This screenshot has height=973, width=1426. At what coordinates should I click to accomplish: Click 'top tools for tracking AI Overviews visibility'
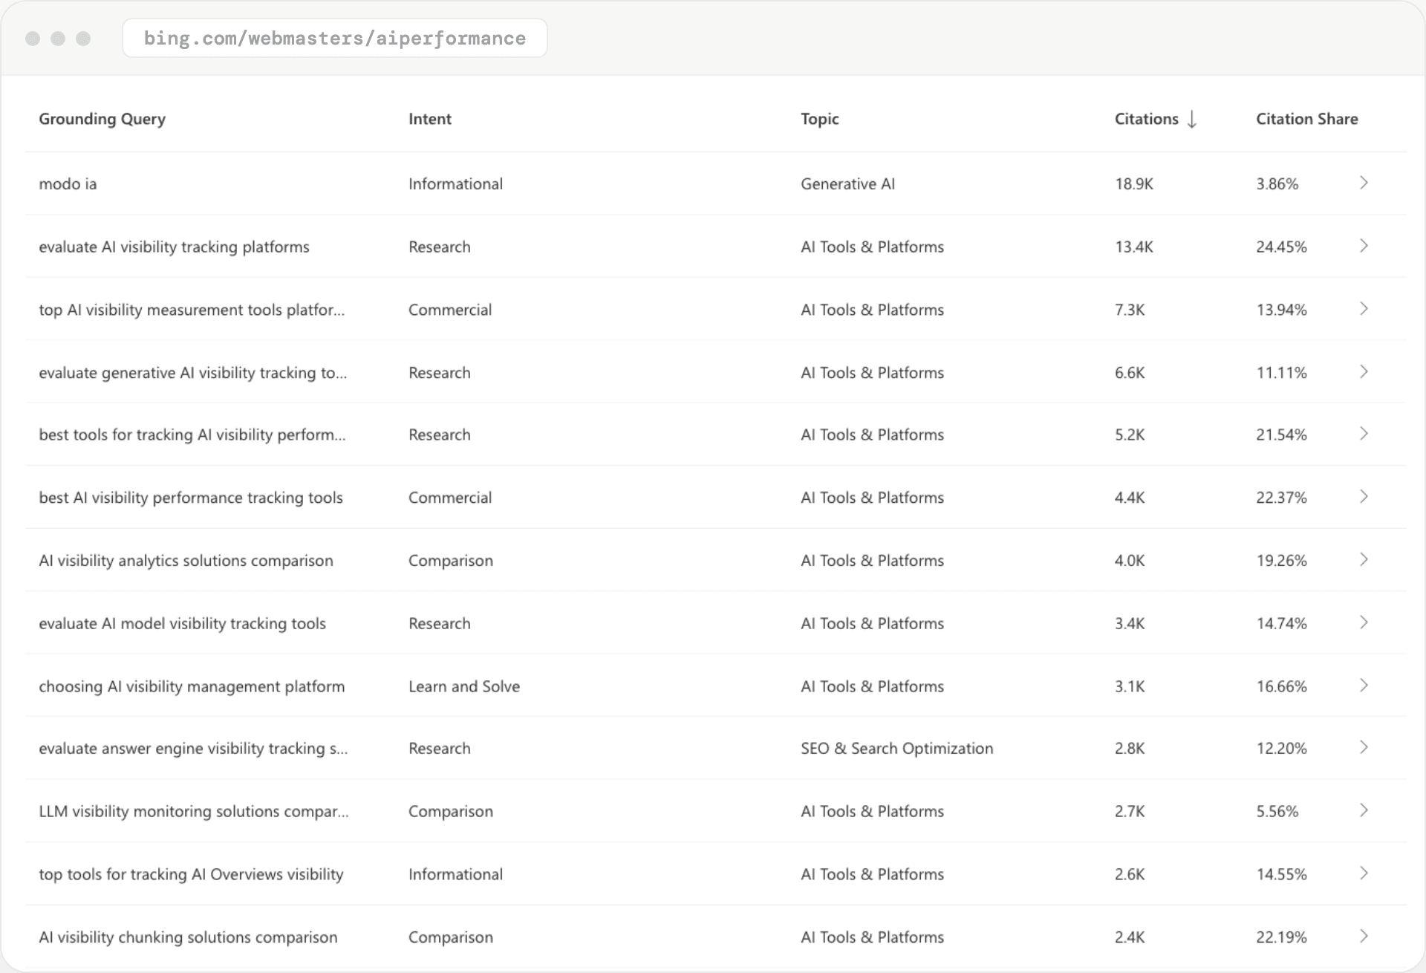[191, 875]
